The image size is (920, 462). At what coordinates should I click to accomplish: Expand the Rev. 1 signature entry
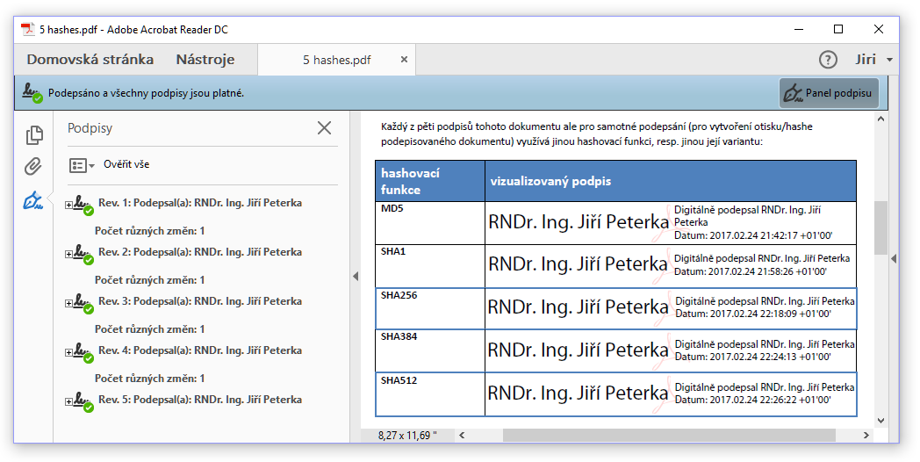[x=68, y=206]
